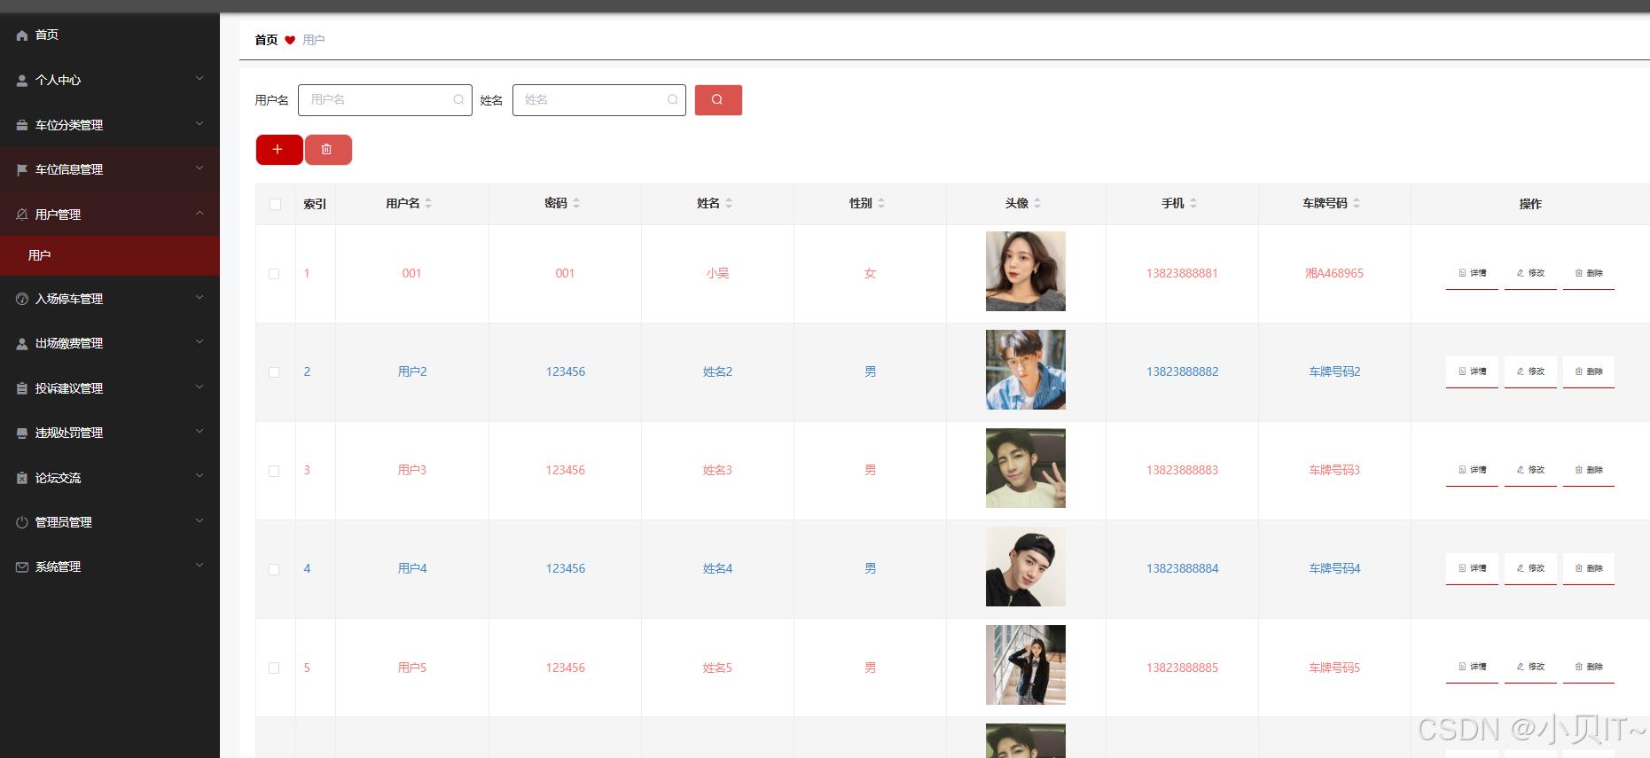The height and width of the screenshot is (758, 1650).
Task: Click 详情 button for 用户2
Action: (x=1472, y=371)
